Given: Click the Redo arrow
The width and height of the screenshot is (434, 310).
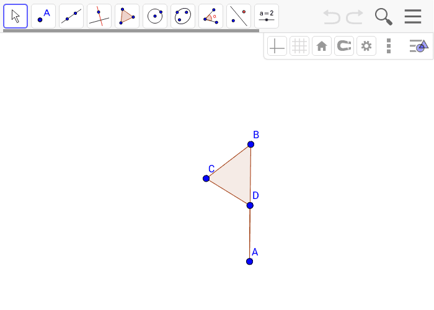Looking at the screenshot, I should pos(355,17).
